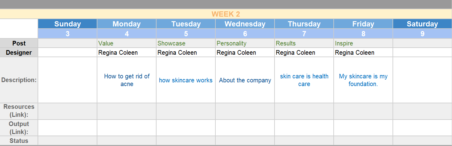Click Wednesday's Regina Coleen designer cell
The height and width of the screenshot is (146, 452).
tap(245, 53)
